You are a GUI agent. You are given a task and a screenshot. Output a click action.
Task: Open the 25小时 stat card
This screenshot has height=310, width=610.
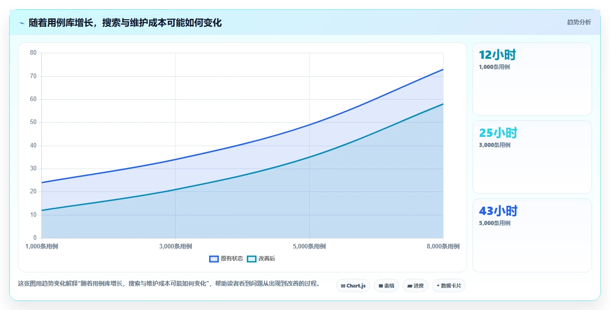coord(532,157)
